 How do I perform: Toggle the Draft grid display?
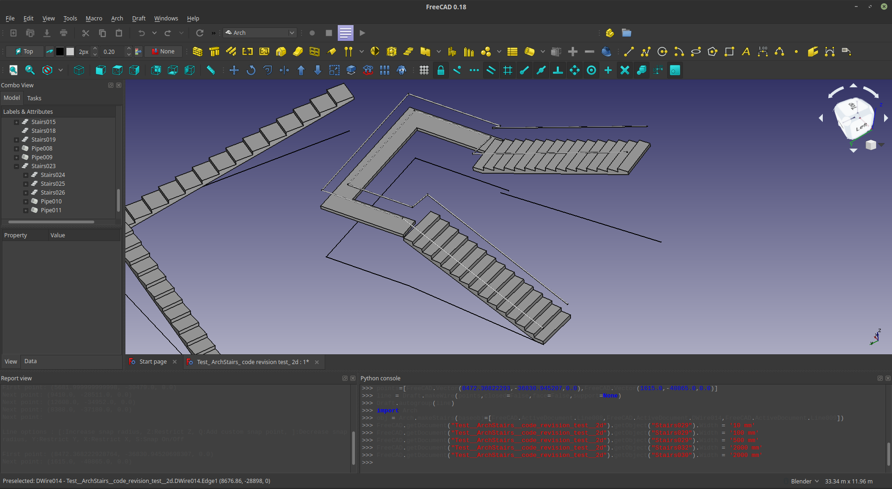pos(424,70)
